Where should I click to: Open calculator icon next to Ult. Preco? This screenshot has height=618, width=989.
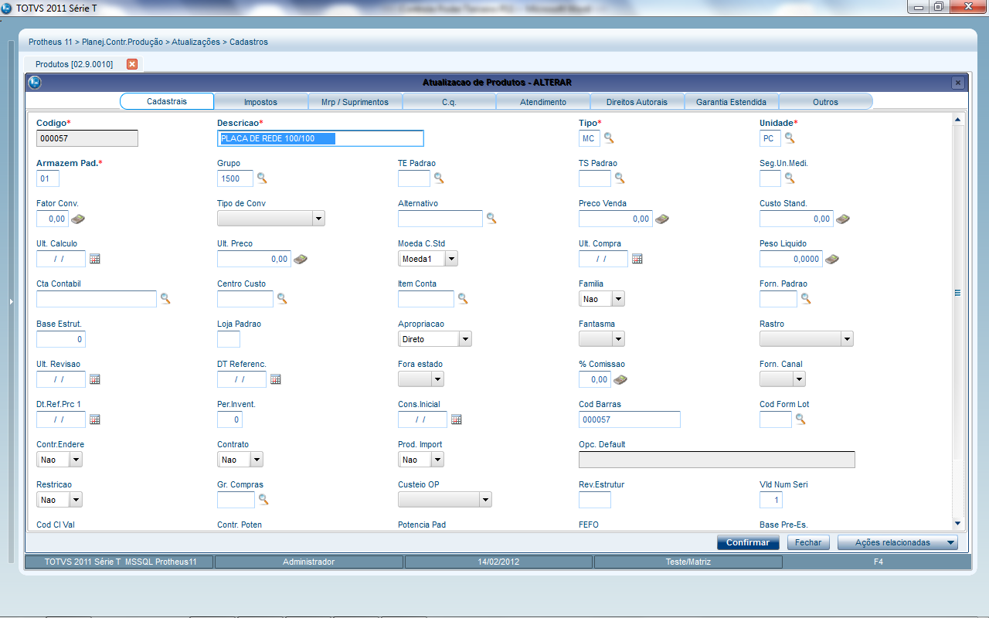301,259
